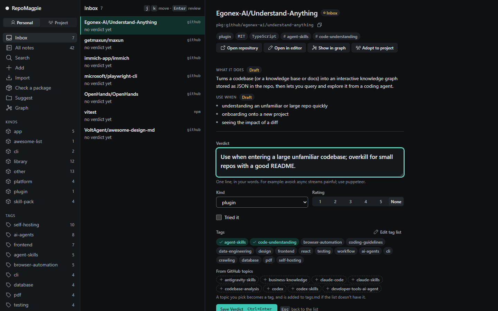The height and width of the screenshot is (311, 498).
Task: Select the immich-app/immich inbox item
Action: pyautogui.click(x=142, y=62)
